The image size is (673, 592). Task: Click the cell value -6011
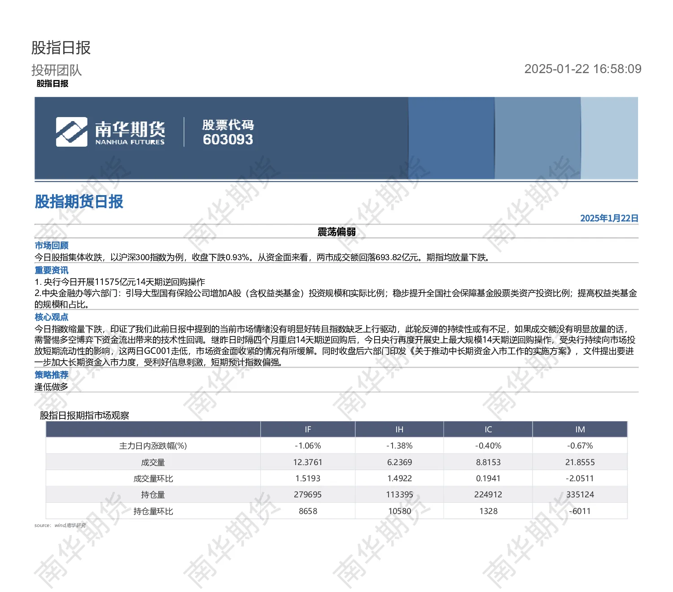point(580,511)
